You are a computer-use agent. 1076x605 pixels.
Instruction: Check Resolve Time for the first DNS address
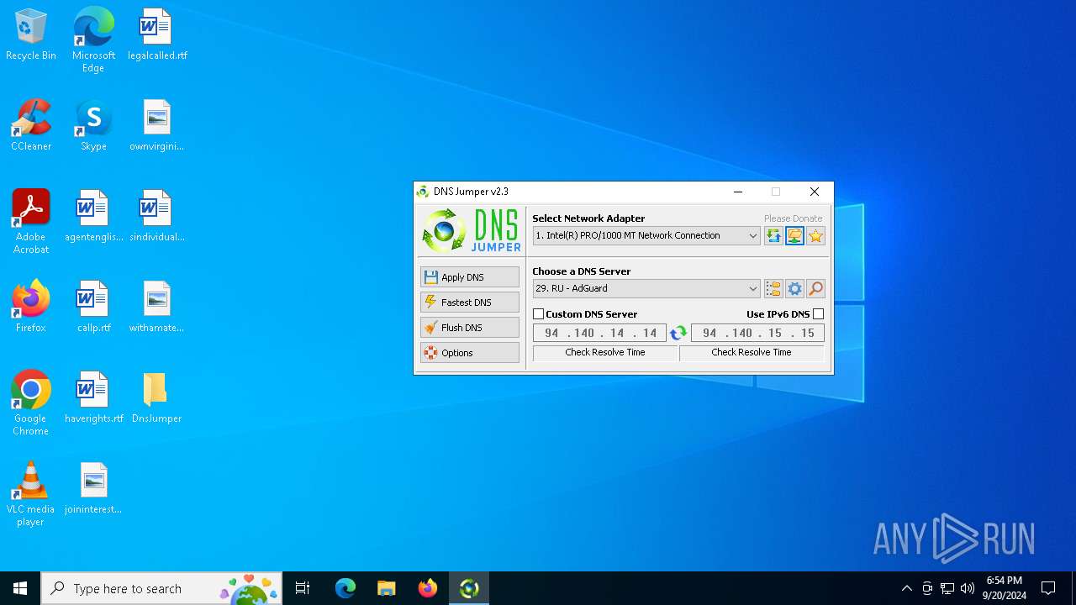point(605,353)
